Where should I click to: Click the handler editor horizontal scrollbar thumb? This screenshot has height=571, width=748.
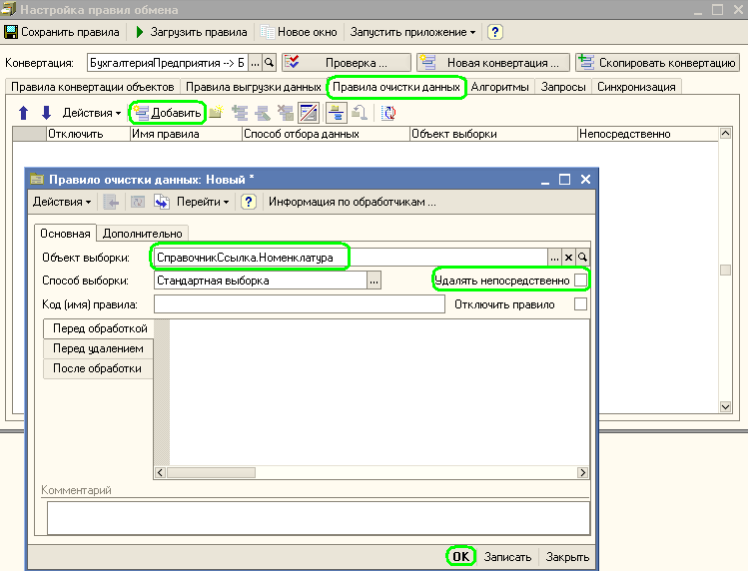coord(211,473)
